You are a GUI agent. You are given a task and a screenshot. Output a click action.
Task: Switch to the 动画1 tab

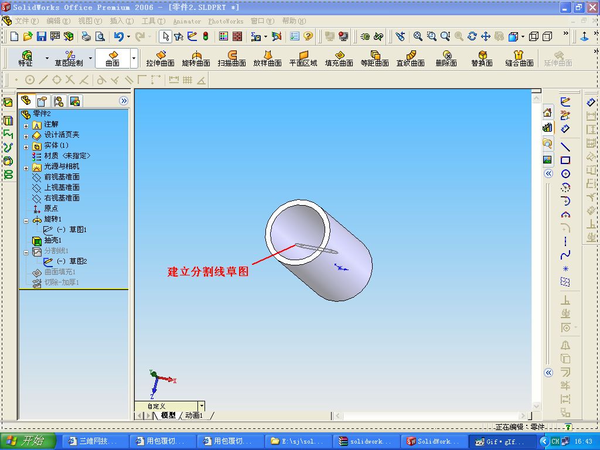195,415
